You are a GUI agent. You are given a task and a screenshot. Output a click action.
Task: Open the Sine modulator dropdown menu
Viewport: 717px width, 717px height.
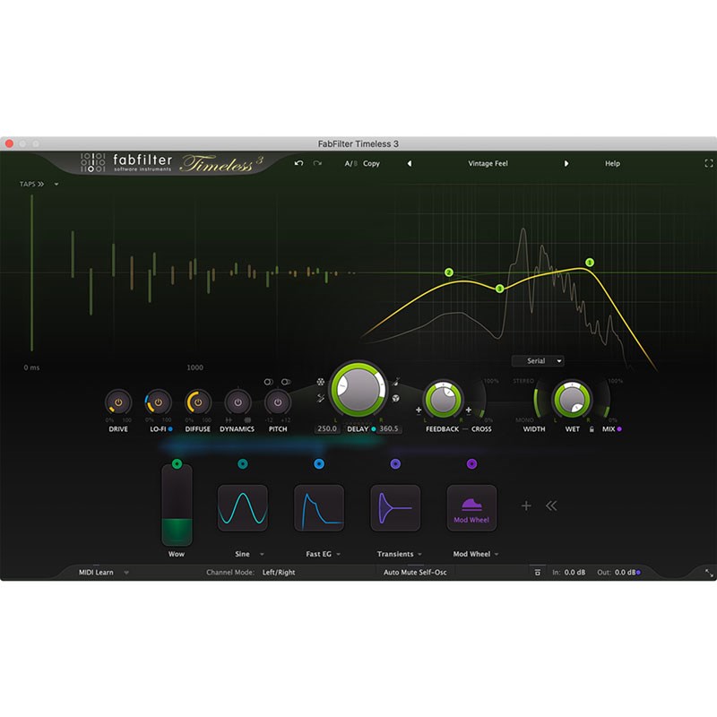pos(262,555)
